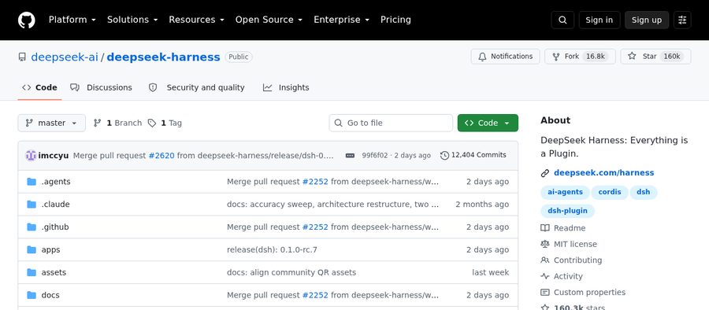709x310 pixels.
Task: Focus the Go to file field
Action: 391,123
